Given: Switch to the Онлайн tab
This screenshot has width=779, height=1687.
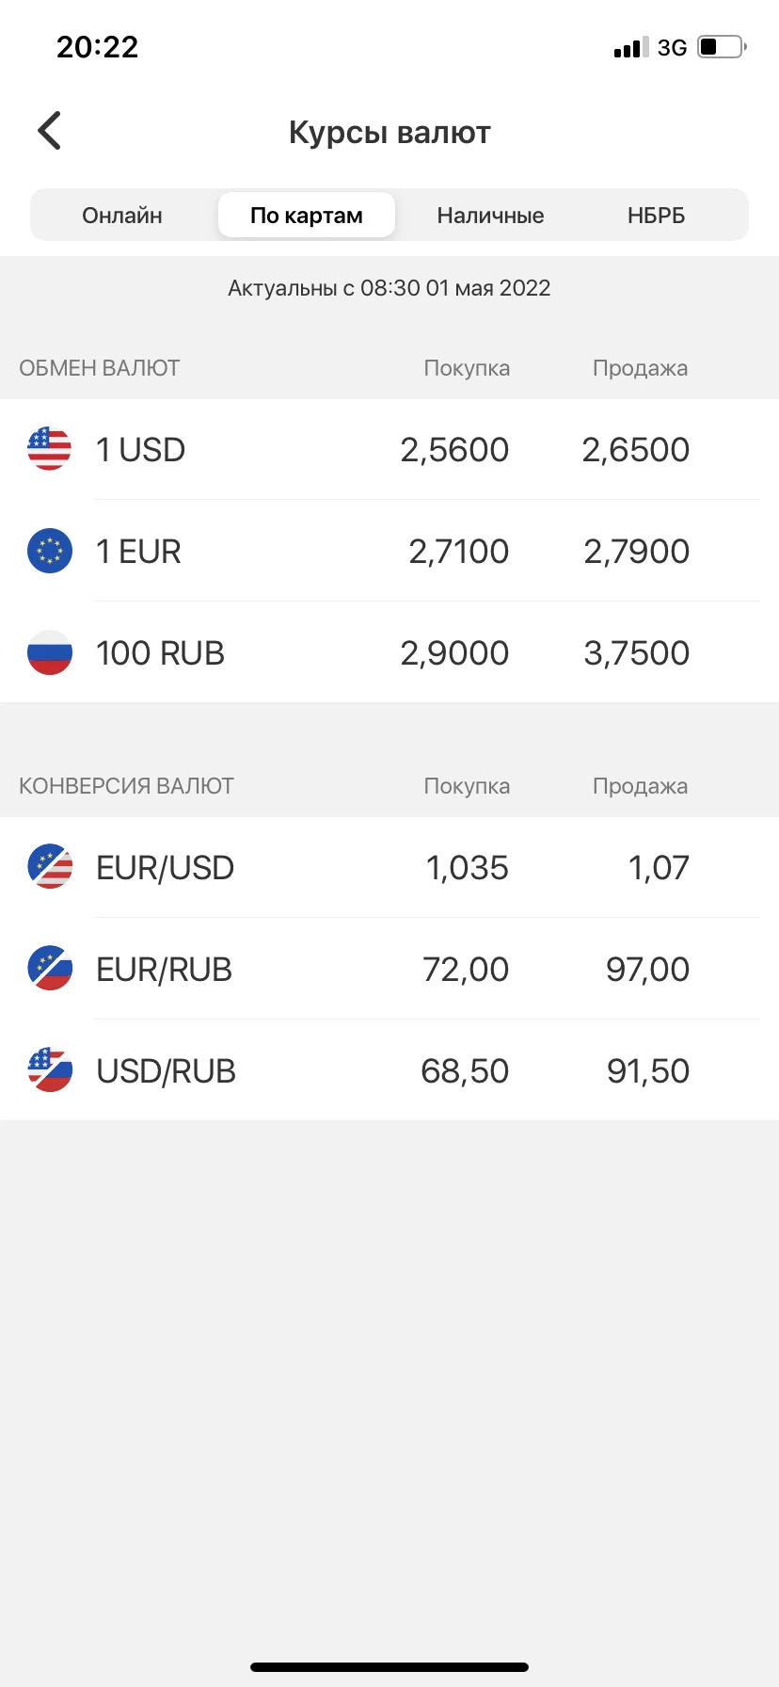Looking at the screenshot, I should (122, 216).
